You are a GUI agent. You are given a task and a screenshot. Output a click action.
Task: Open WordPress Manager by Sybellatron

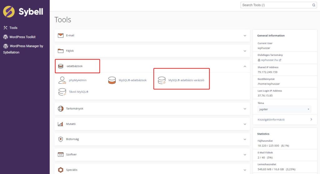[23, 49]
